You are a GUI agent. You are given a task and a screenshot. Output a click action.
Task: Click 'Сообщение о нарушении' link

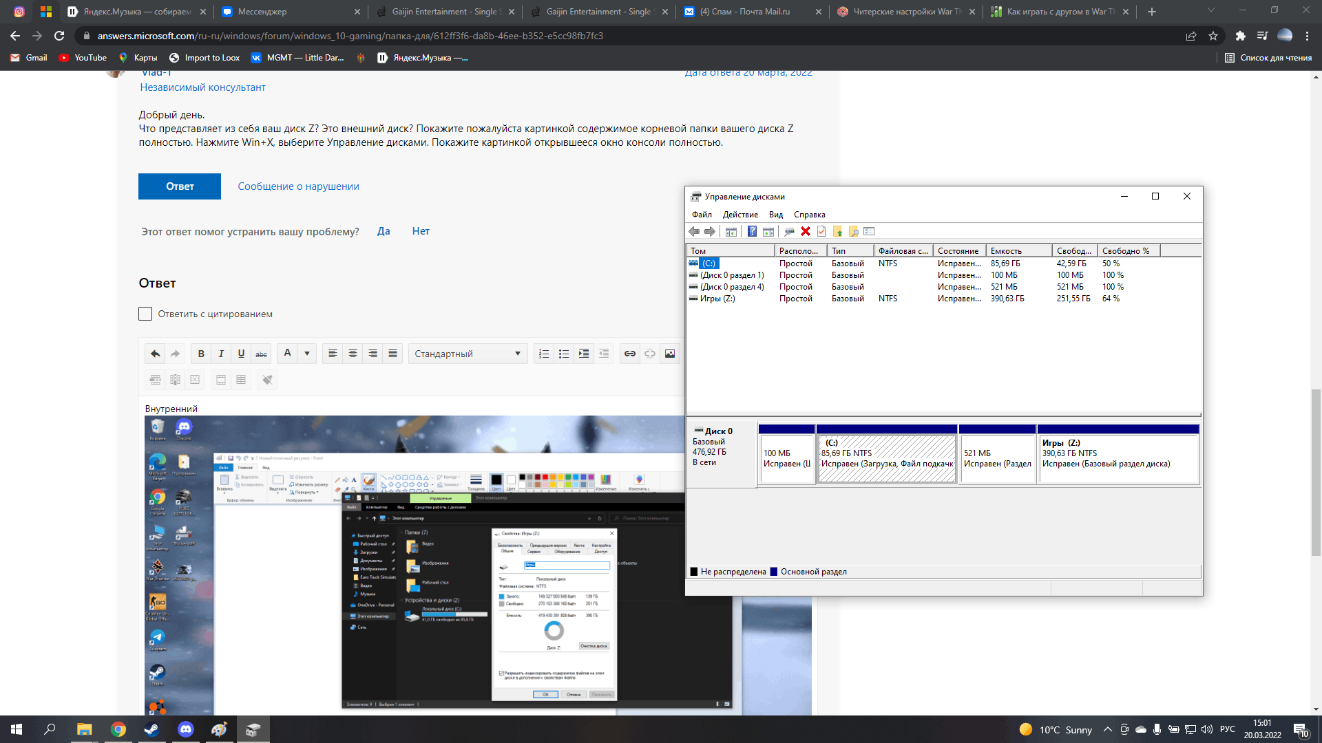(x=298, y=186)
